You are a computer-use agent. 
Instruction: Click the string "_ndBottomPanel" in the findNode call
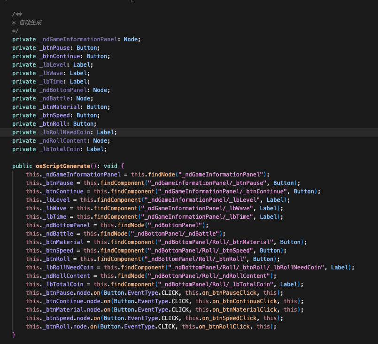[x=175, y=225]
